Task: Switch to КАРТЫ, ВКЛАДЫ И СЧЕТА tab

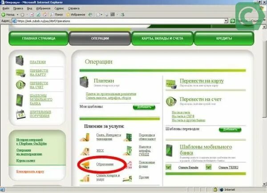Action: (x=162, y=38)
